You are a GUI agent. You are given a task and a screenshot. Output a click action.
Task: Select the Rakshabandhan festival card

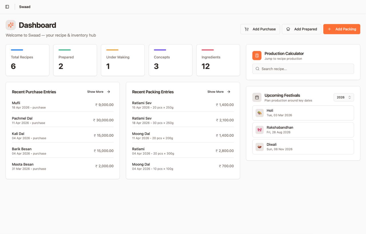pyautogui.click(x=303, y=130)
